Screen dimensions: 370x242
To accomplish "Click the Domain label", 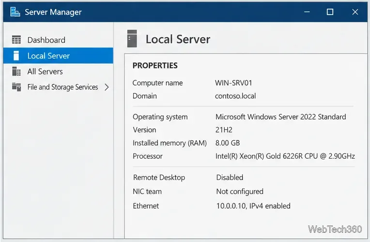I will pos(145,96).
